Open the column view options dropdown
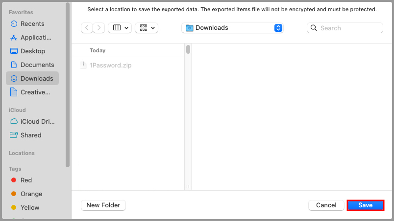394x221 pixels. (x=120, y=28)
